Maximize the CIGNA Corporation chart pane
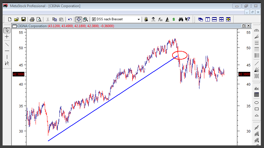Image resolution: width=264 pixels, height=148 pixels. coord(243,26)
